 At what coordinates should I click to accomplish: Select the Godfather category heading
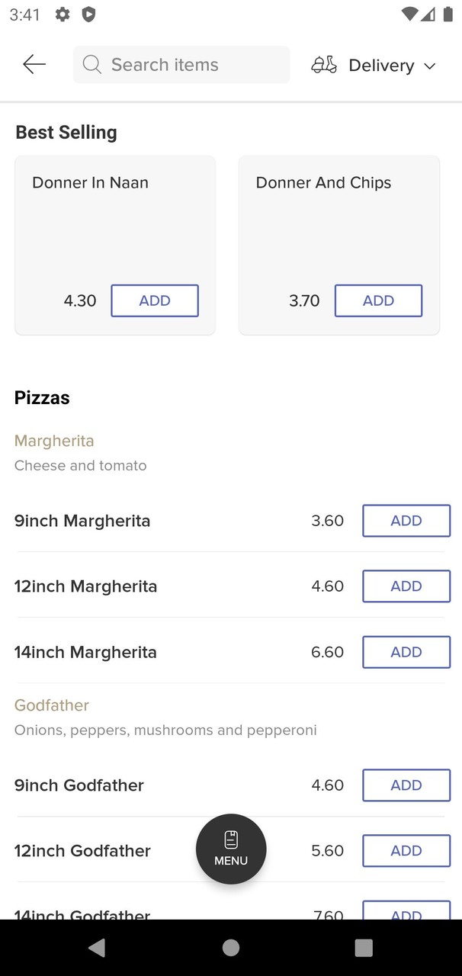pos(52,705)
